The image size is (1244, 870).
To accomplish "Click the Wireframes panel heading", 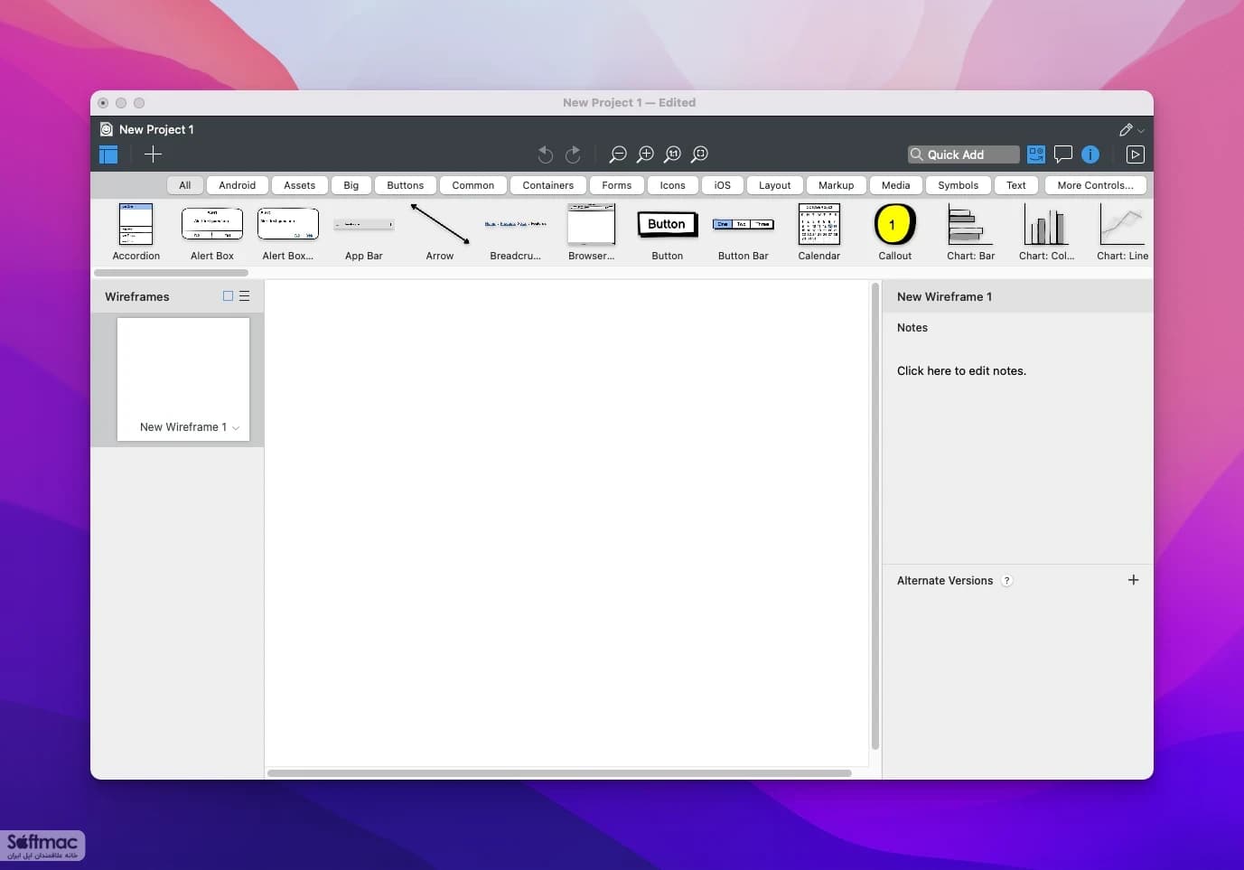I will tap(137, 296).
